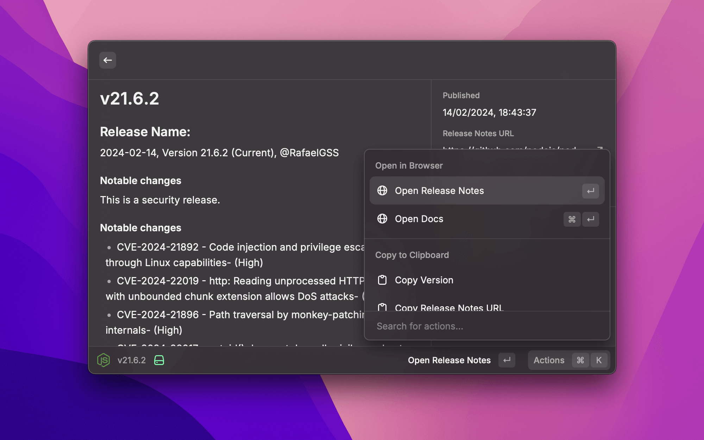Select Copy Version from Copy to Clipboard
This screenshot has height=440, width=704.
[x=424, y=280]
